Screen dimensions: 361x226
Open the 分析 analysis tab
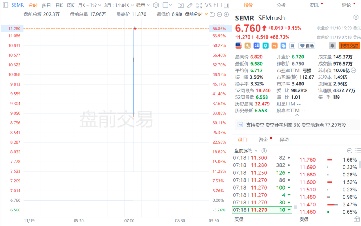point(281,5)
